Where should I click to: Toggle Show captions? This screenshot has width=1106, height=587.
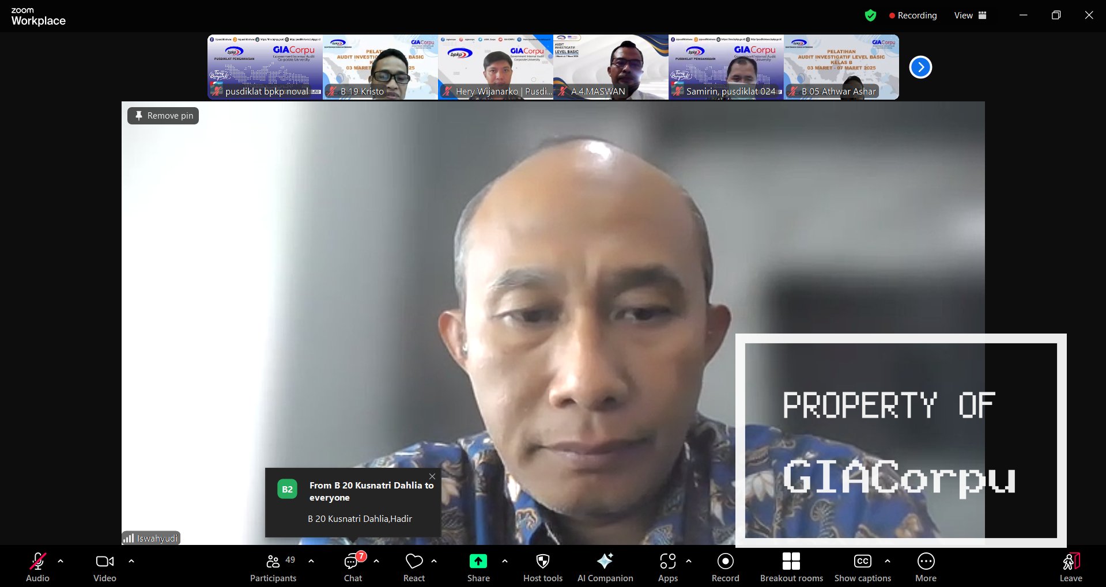click(x=862, y=567)
